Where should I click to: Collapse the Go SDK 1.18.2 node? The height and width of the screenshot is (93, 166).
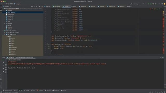point(5,34)
